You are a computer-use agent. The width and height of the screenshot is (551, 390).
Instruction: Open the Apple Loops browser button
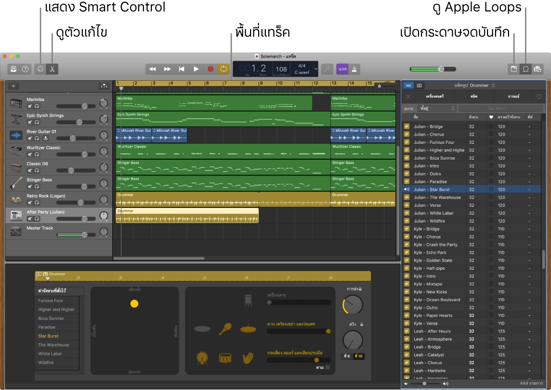point(525,69)
